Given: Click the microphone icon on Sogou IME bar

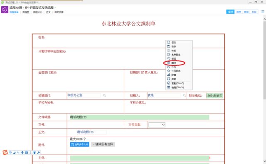Looking at the screenshot, I should tap(22, 152).
